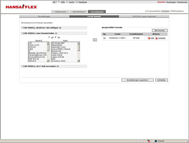Click the 'Schließen' button
This screenshot has width=189, height=143.
tap(161, 80)
